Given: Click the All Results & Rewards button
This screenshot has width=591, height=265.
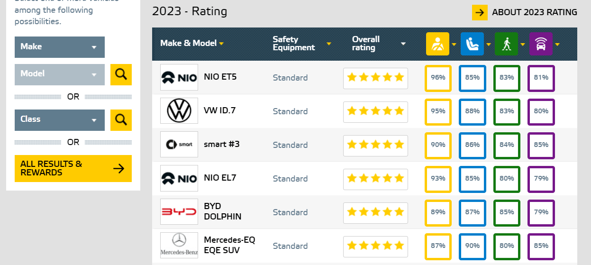Looking at the screenshot, I should coord(73,168).
